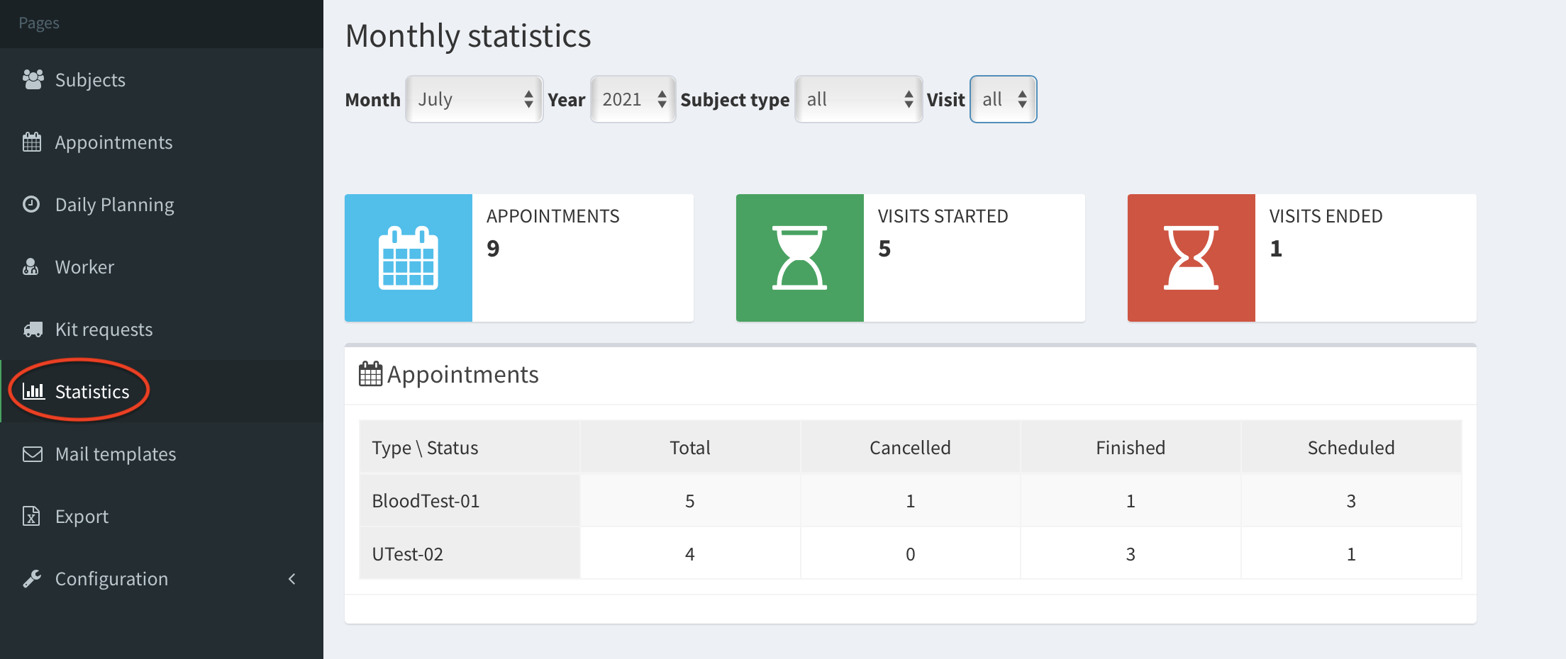
Task: Click the Statistics bar chart icon
Action: pyautogui.click(x=33, y=391)
